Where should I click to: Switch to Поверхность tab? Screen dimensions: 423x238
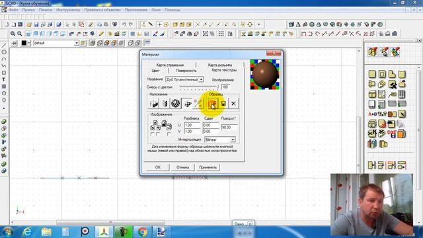pos(186,71)
